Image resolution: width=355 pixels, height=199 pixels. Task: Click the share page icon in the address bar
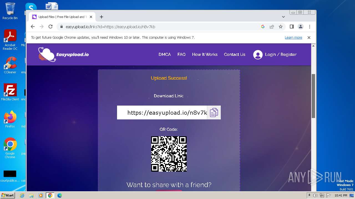pyautogui.click(x=272, y=27)
